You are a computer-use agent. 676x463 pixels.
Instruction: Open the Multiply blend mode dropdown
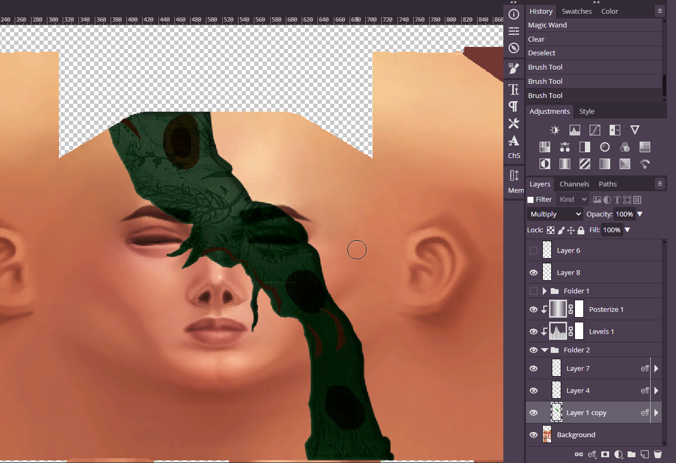pos(555,214)
